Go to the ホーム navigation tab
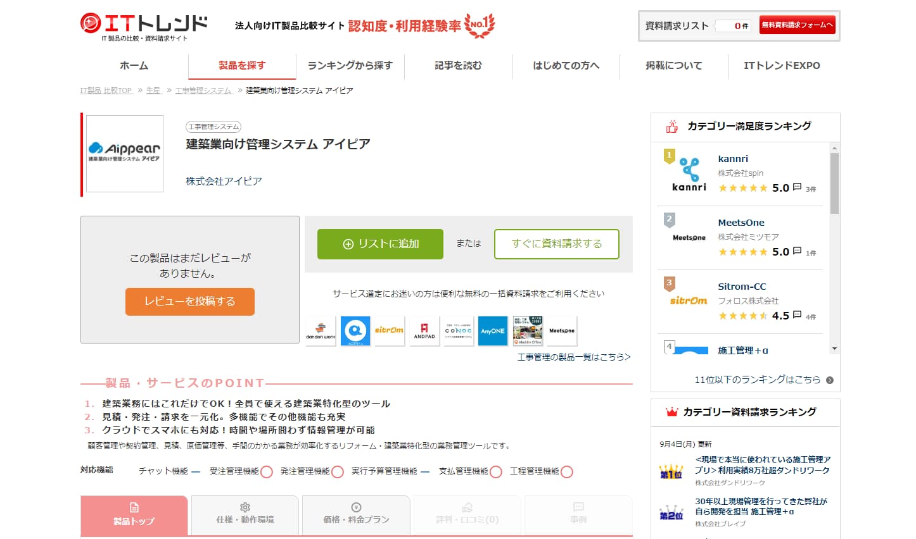Image resolution: width=916 pixels, height=539 pixels. click(134, 66)
